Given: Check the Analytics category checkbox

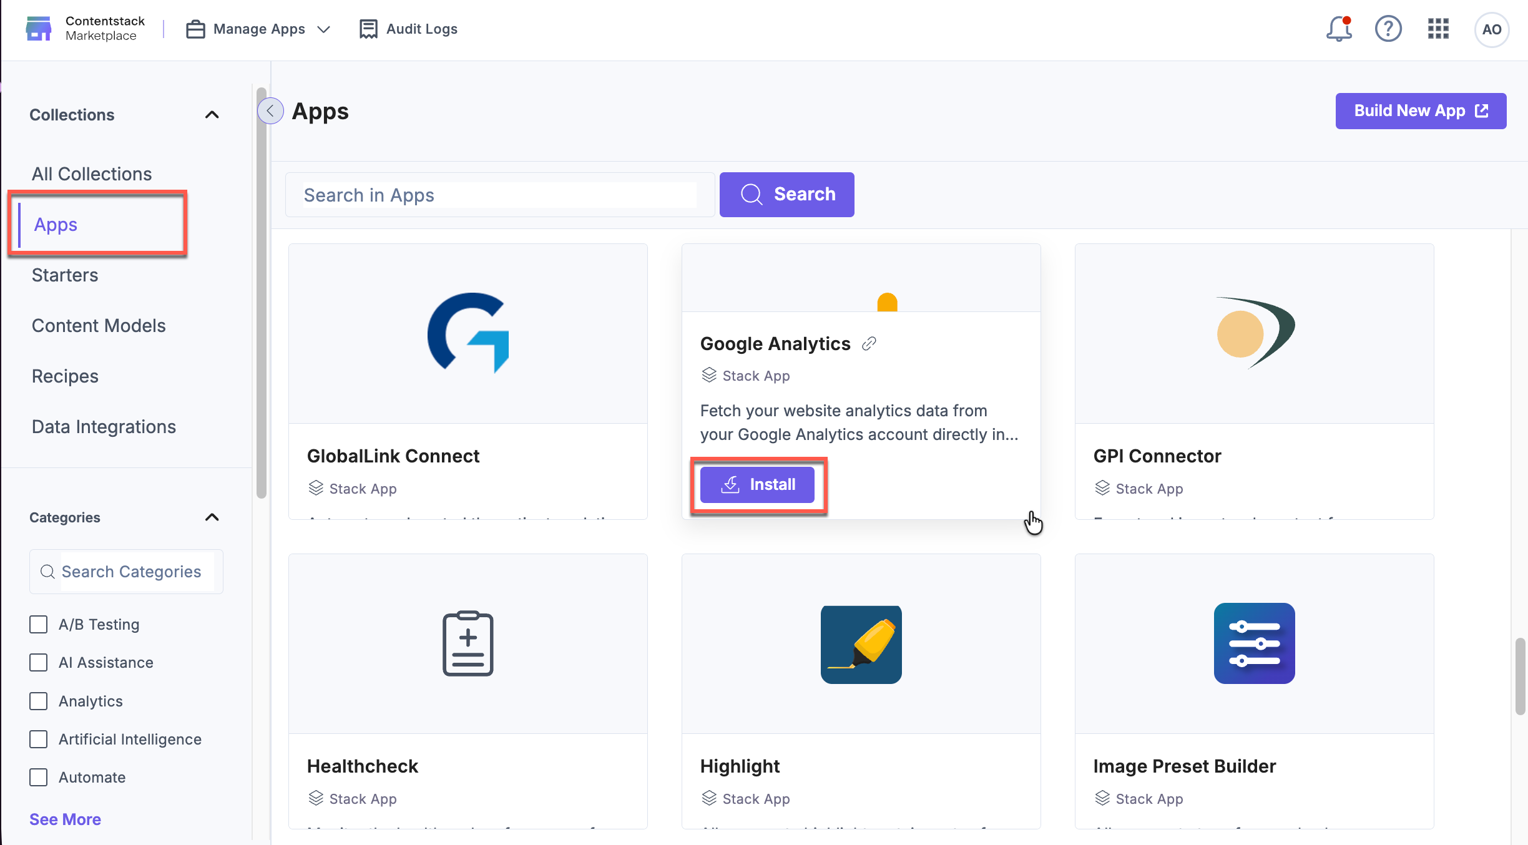Looking at the screenshot, I should coord(38,701).
